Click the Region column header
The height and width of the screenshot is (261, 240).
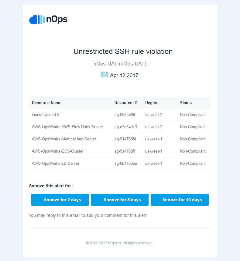pyautogui.click(x=152, y=103)
